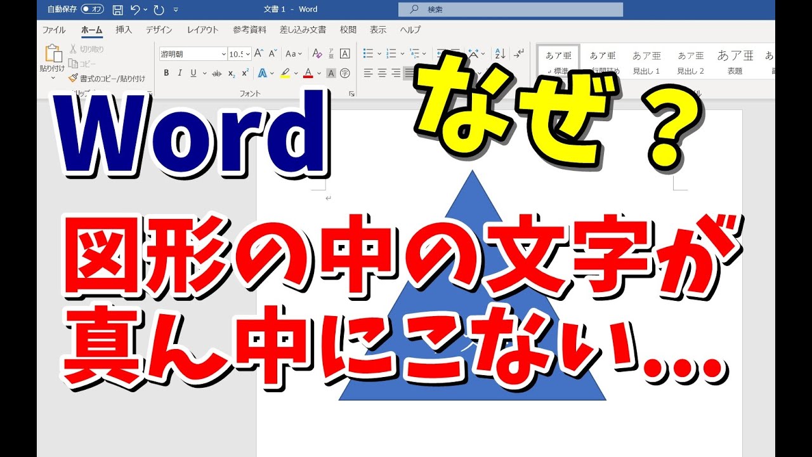Toggle the 自動保存 autosave switch
Image resolution: width=812 pixels, height=457 pixels.
point(93,10)
